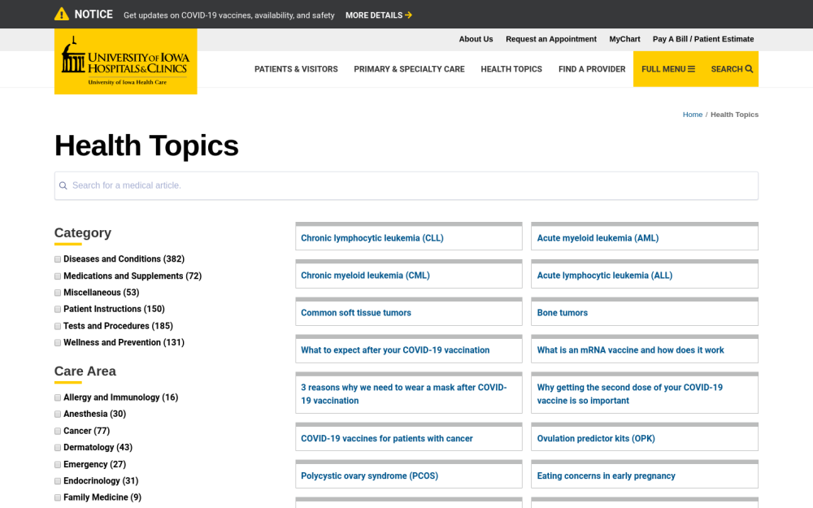Toggle the Emergency care area filter
The image size is (813, 508).
point(57,464)
